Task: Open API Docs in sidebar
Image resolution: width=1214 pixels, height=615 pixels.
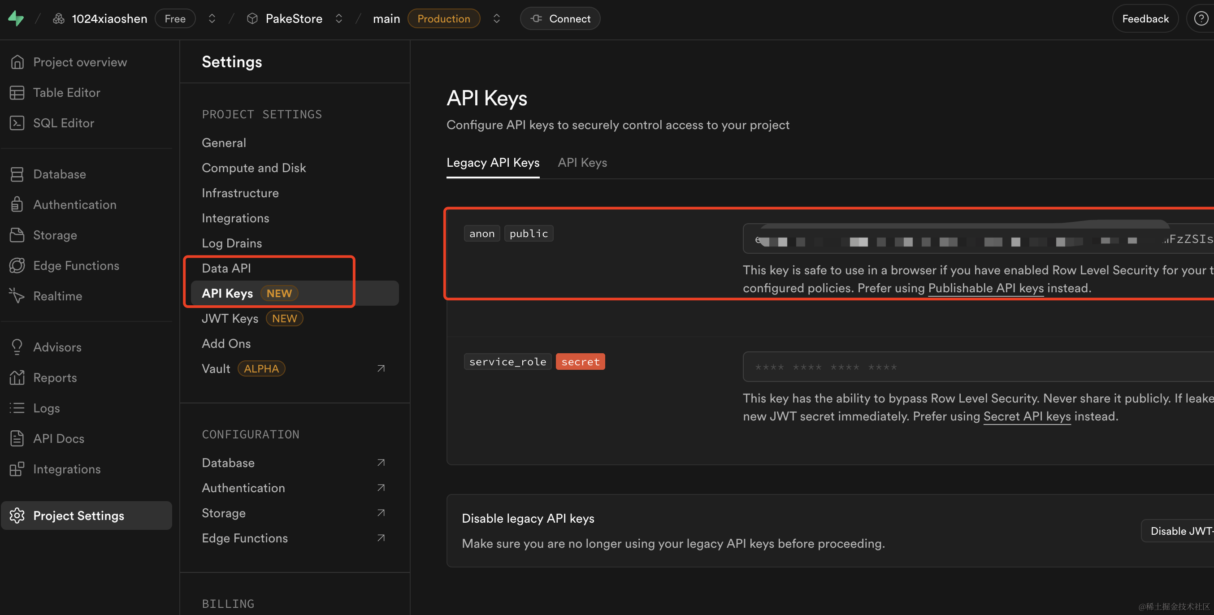Action: click(x=58, y=438)
